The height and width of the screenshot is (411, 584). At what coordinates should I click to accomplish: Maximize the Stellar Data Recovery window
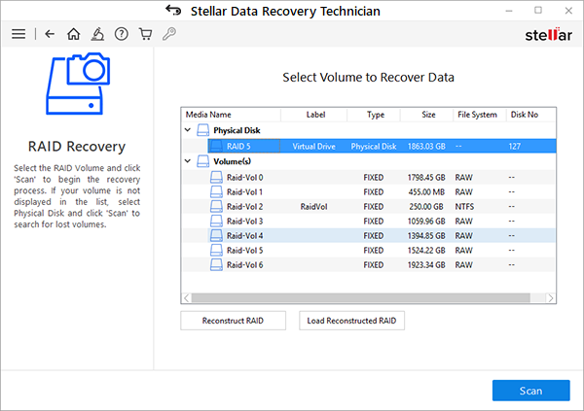point(538,11)
